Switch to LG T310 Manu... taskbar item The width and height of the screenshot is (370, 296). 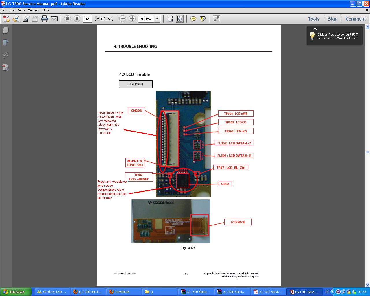(x=196, y=292)
